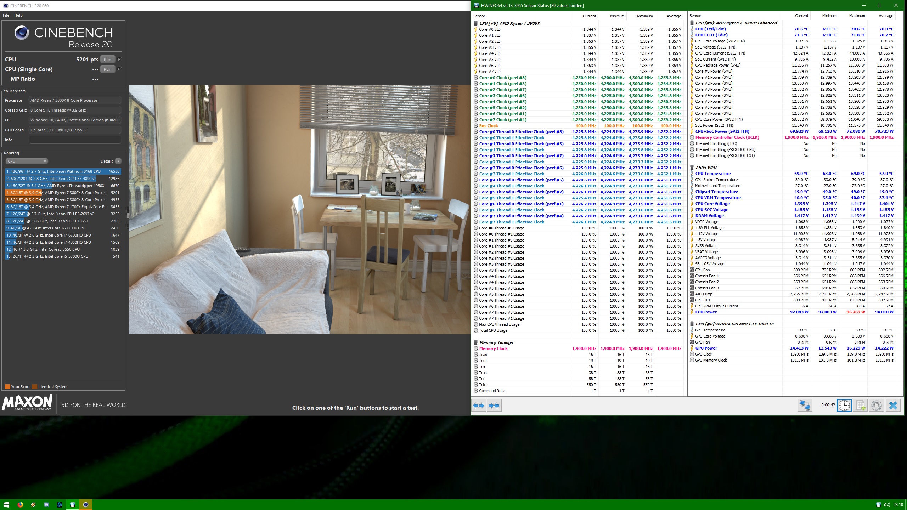Click the blue X close sensors icon
This screenshot has width=907, height=510.
point(893,405)
